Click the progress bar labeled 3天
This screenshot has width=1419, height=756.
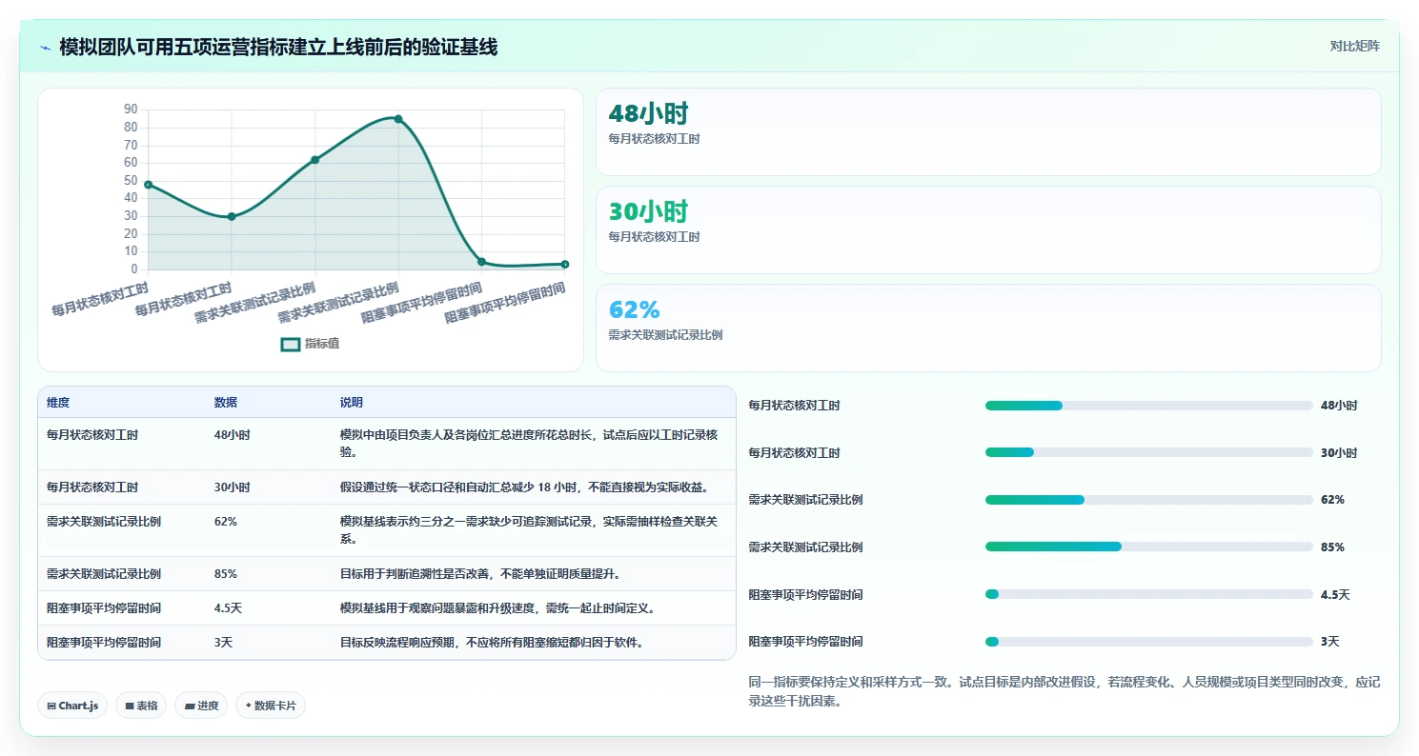tap(1148, 642)
